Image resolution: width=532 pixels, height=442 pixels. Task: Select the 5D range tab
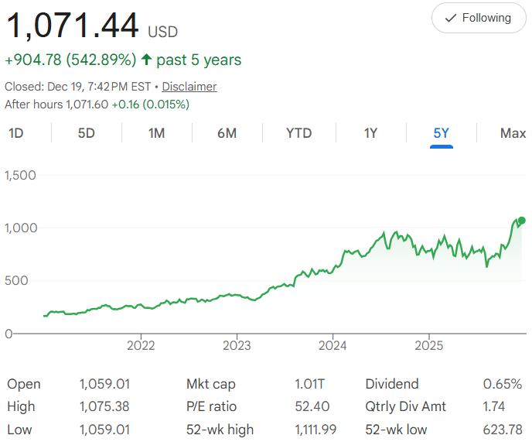click(86, 133)
